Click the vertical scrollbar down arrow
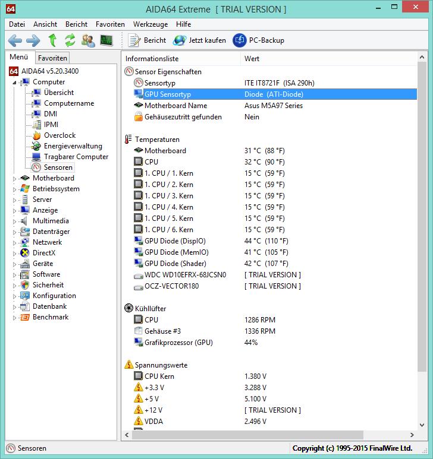 [422, 425]
